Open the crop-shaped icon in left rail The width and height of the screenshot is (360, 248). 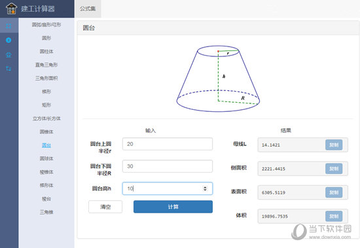pyautogui.click(x=9, y=69)
